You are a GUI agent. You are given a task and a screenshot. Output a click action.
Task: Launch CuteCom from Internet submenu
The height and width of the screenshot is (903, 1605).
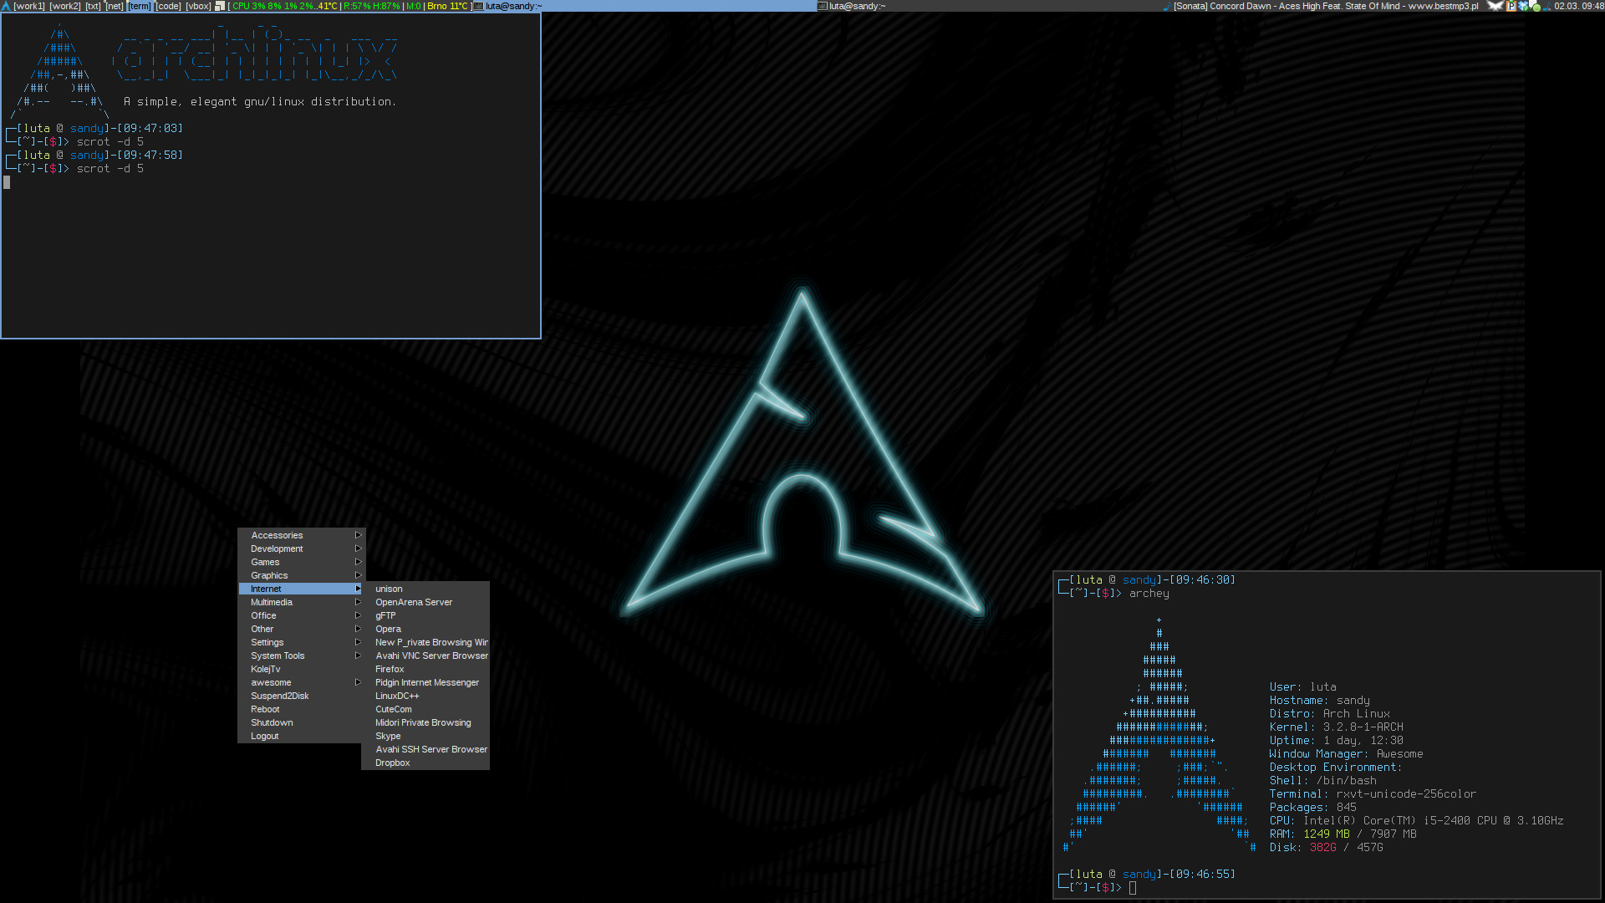pos(425,709)
